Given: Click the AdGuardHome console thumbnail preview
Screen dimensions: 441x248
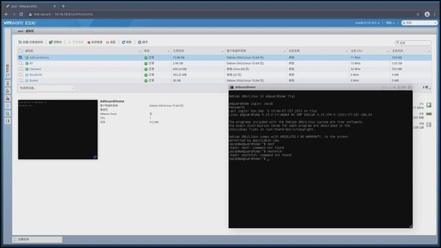Looking at the screenshot, I should [x=58, y=130].
